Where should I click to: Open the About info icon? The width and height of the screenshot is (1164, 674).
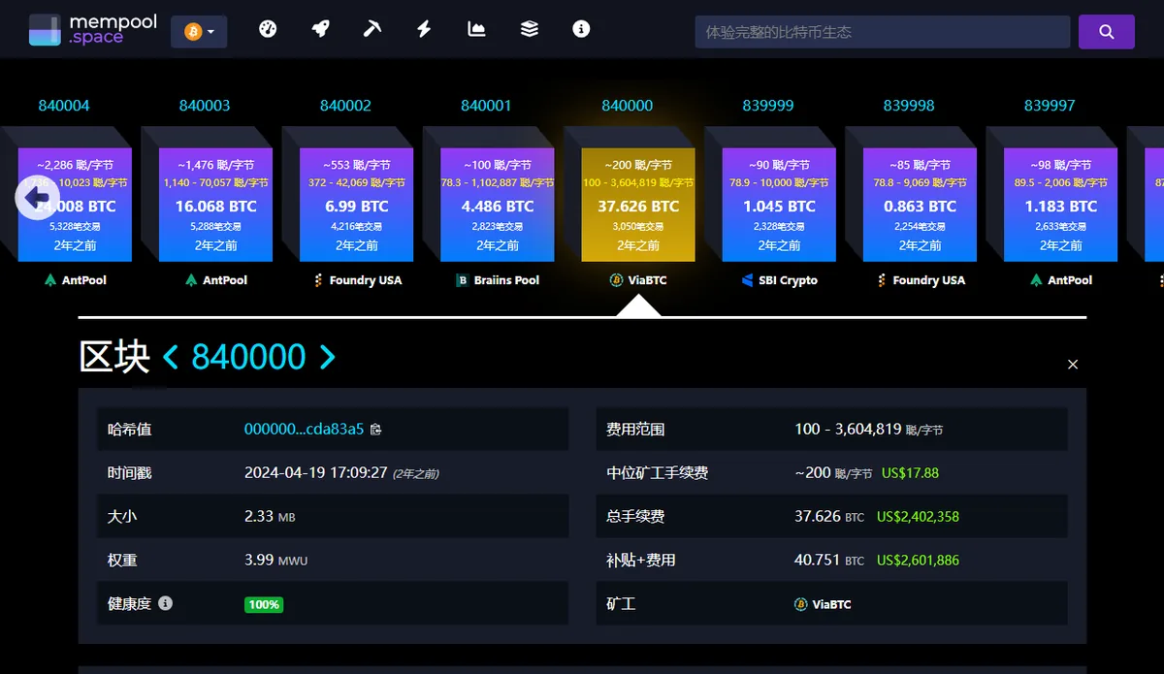click(581, 29)
